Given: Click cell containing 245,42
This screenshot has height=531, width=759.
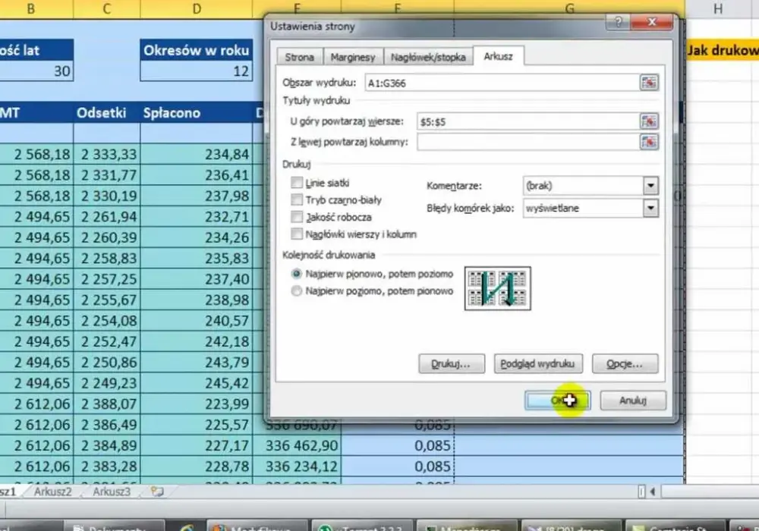Looking at the screenshot, I should (196, 383).
